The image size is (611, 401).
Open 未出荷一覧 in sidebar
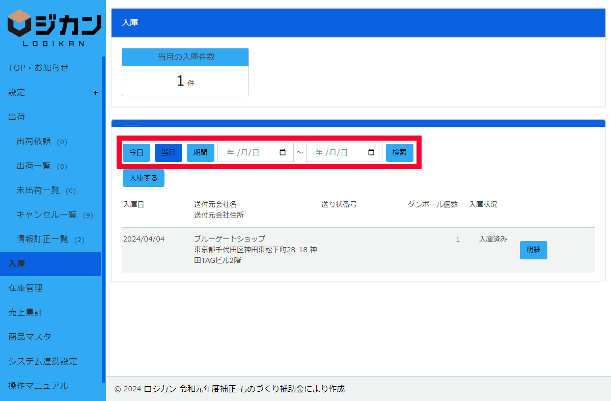38,191
